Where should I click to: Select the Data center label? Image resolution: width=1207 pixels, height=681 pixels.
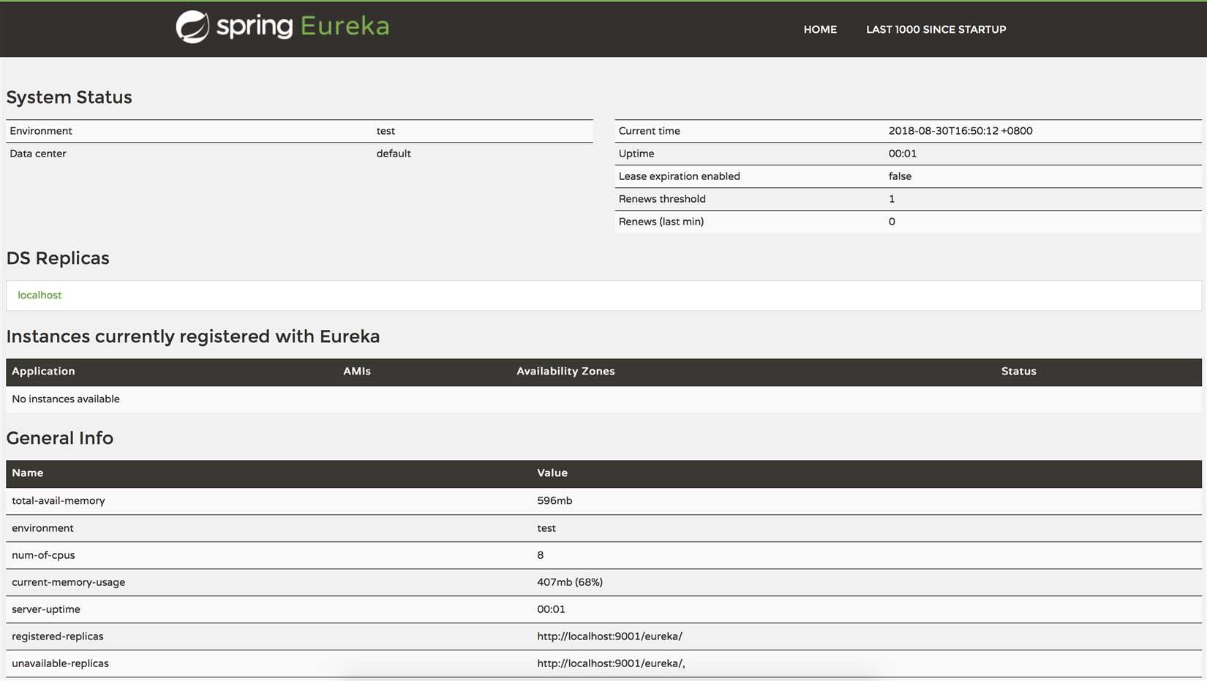pyautogui.click(x=38, y=154)
